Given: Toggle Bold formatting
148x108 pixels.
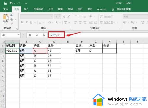Looking at the screenshot, I should tap(22, 22).
